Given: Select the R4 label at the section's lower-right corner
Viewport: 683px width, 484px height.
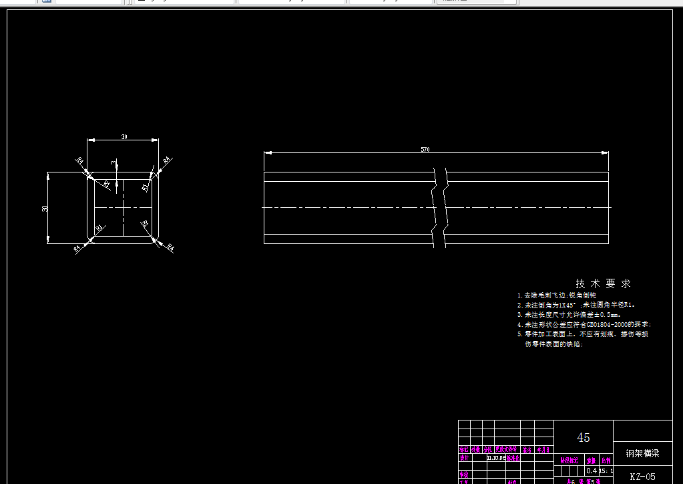Looking at the screenshot, I should coord(170,247).
